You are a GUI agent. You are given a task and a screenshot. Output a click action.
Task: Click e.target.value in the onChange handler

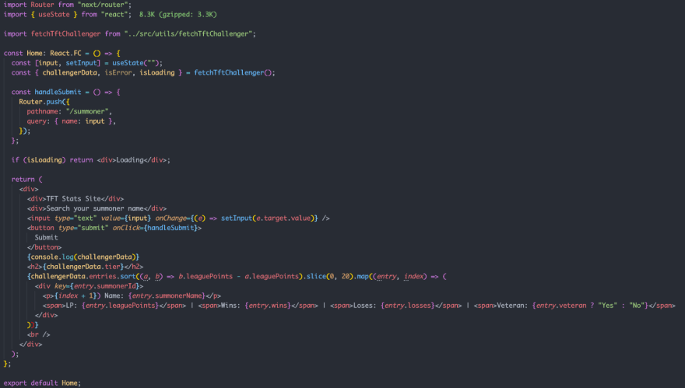pos(283,218)
